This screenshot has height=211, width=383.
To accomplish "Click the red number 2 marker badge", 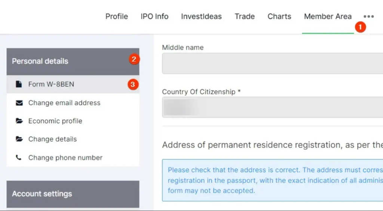I will [x=134, y=59].
